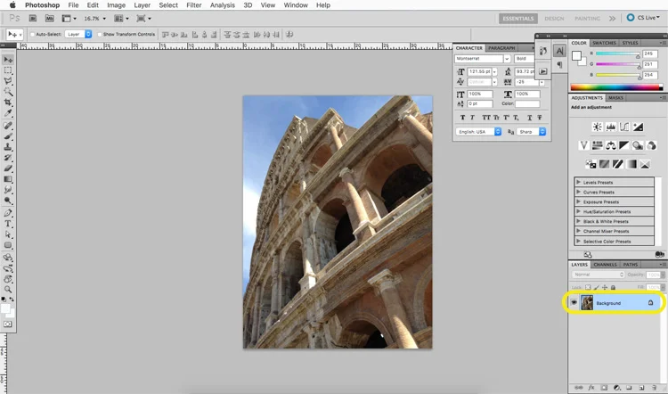Switch to the Design workspace

tap(554, 19)
